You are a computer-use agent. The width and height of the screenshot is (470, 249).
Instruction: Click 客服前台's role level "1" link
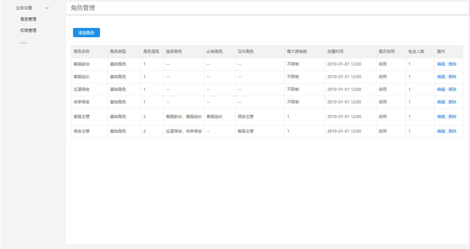coord(144,64)
